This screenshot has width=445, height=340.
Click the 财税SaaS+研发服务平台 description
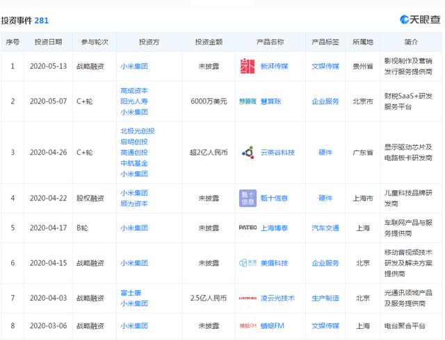click(x=408, y=101)
